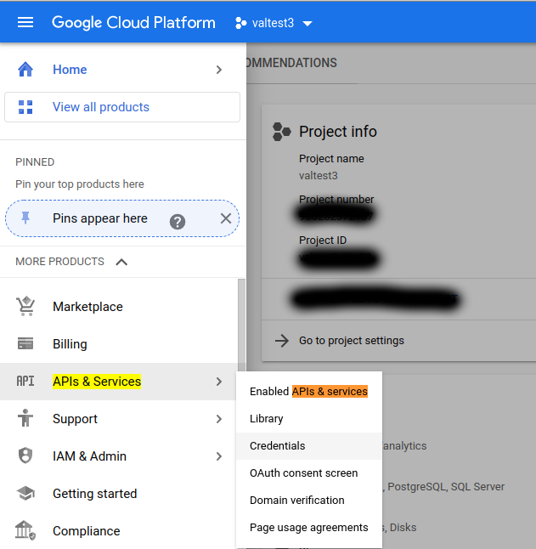The height and width of the screenshot is (549, 536).
Task: Click the Compliance building icon
Action: coord(25,531)
